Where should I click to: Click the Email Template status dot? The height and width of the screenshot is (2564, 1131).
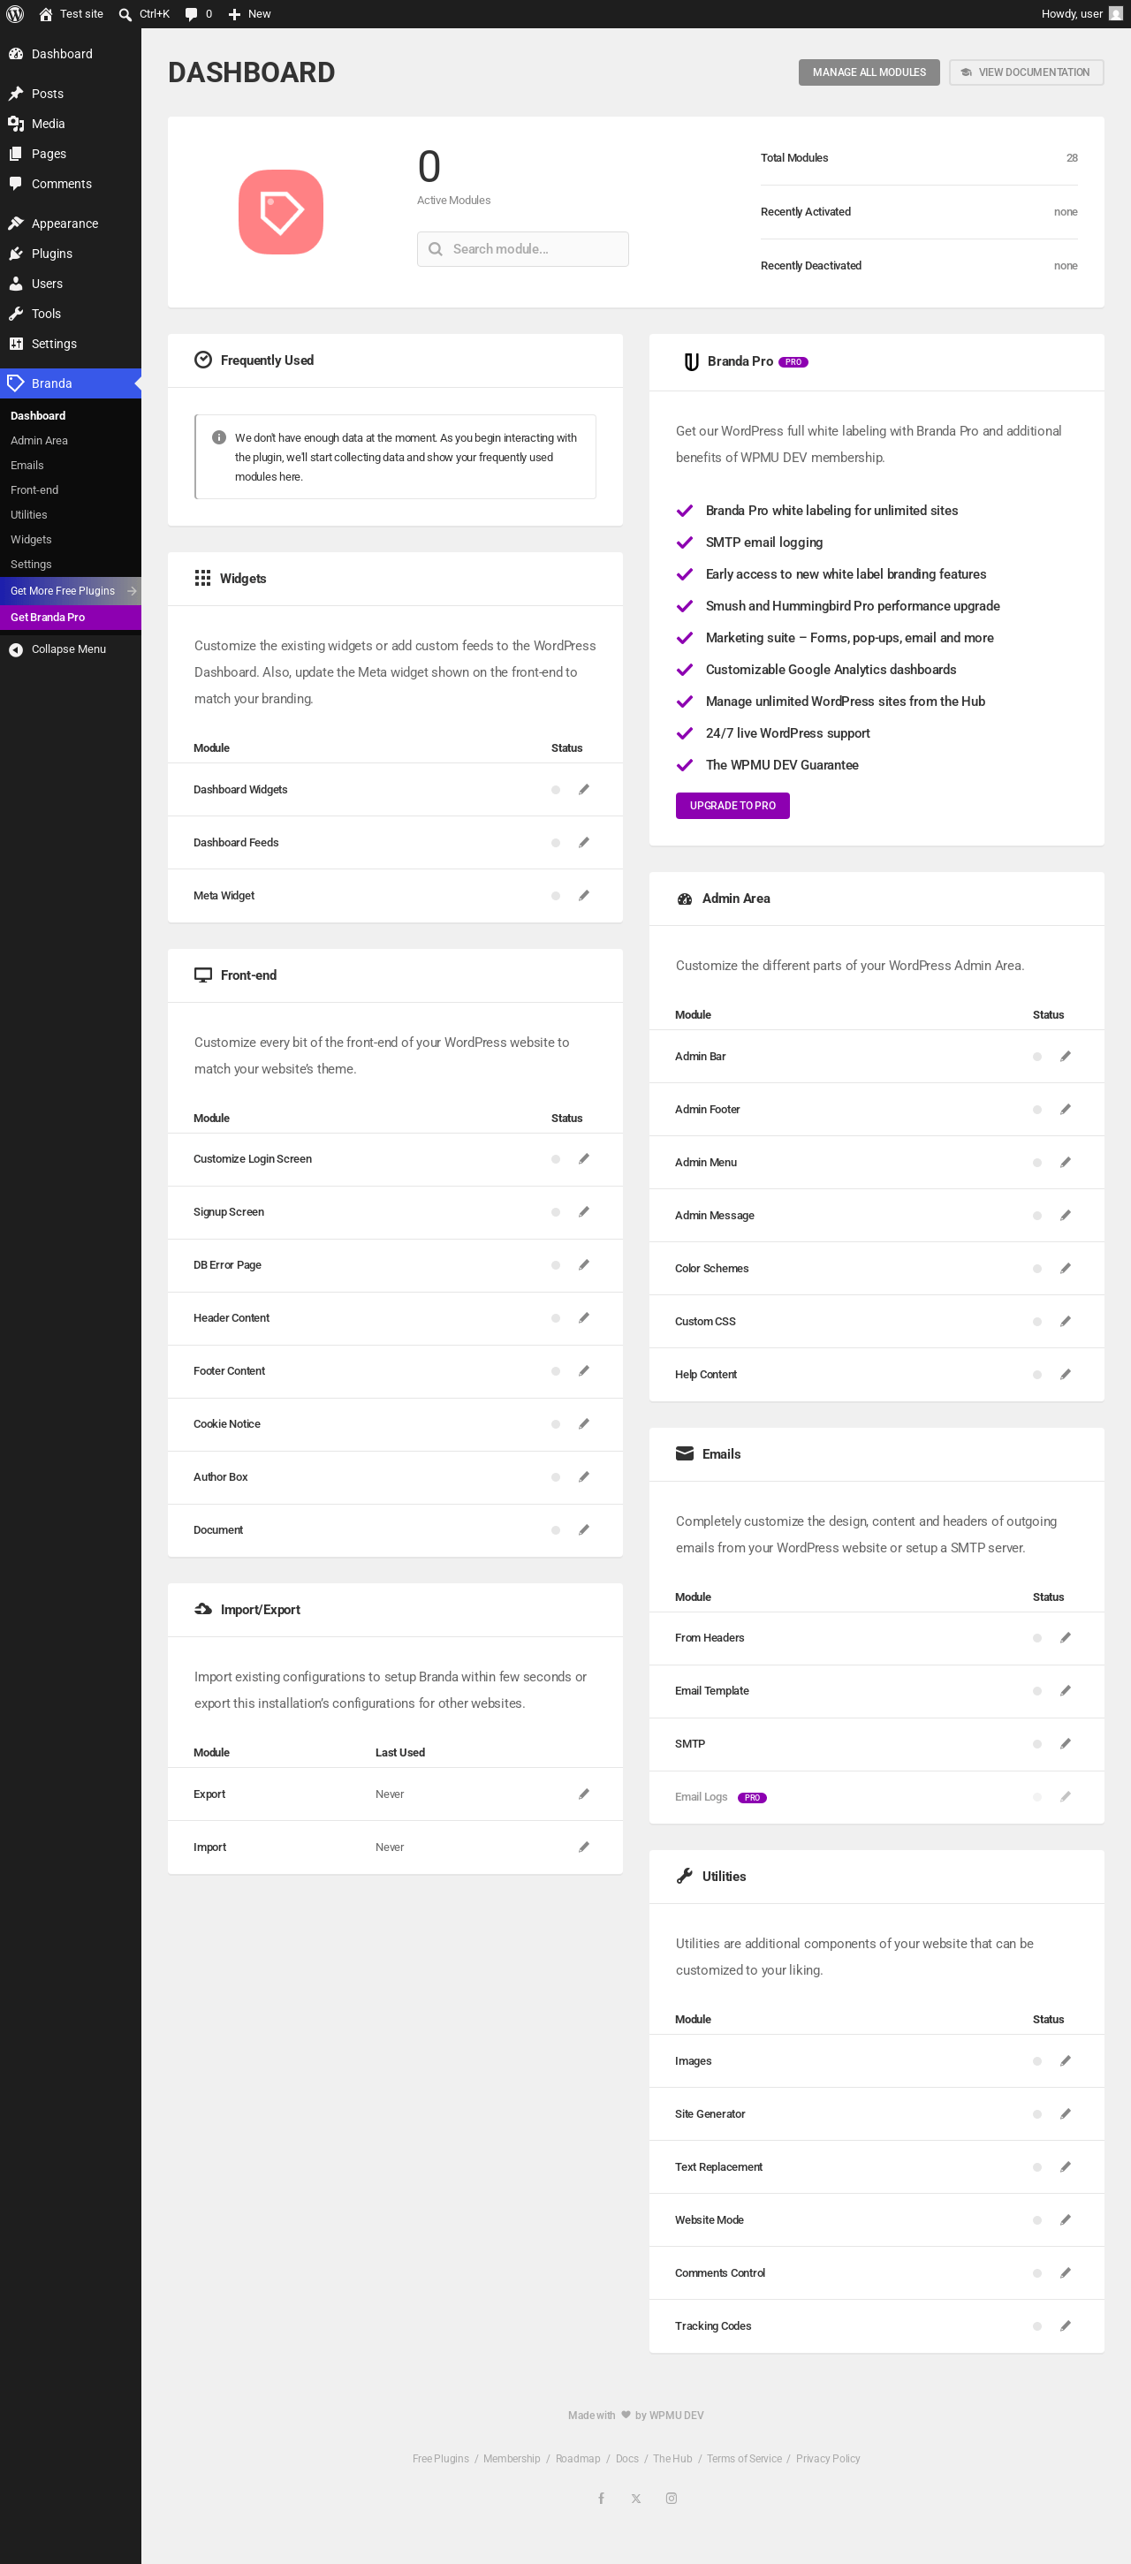(x=1037, y=1691)
